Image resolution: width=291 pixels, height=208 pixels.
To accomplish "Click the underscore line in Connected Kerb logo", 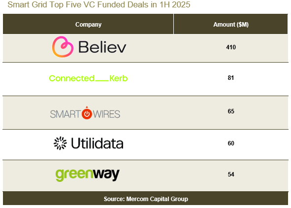I will (102, 81).
